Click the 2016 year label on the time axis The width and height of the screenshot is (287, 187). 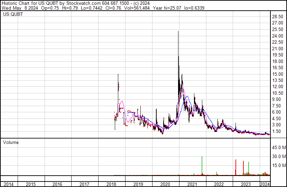click(x=57, y=184)
